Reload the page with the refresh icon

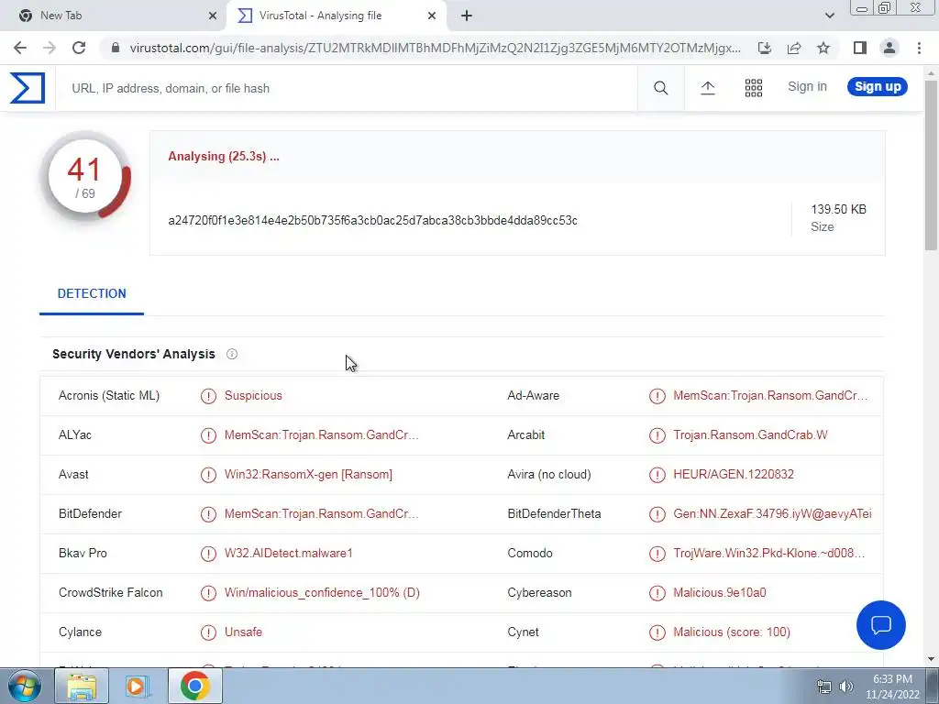(x=79, y=48)
